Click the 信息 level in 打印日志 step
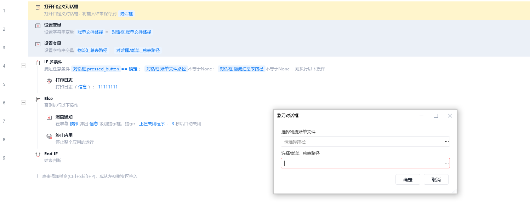 click(82, 87)
